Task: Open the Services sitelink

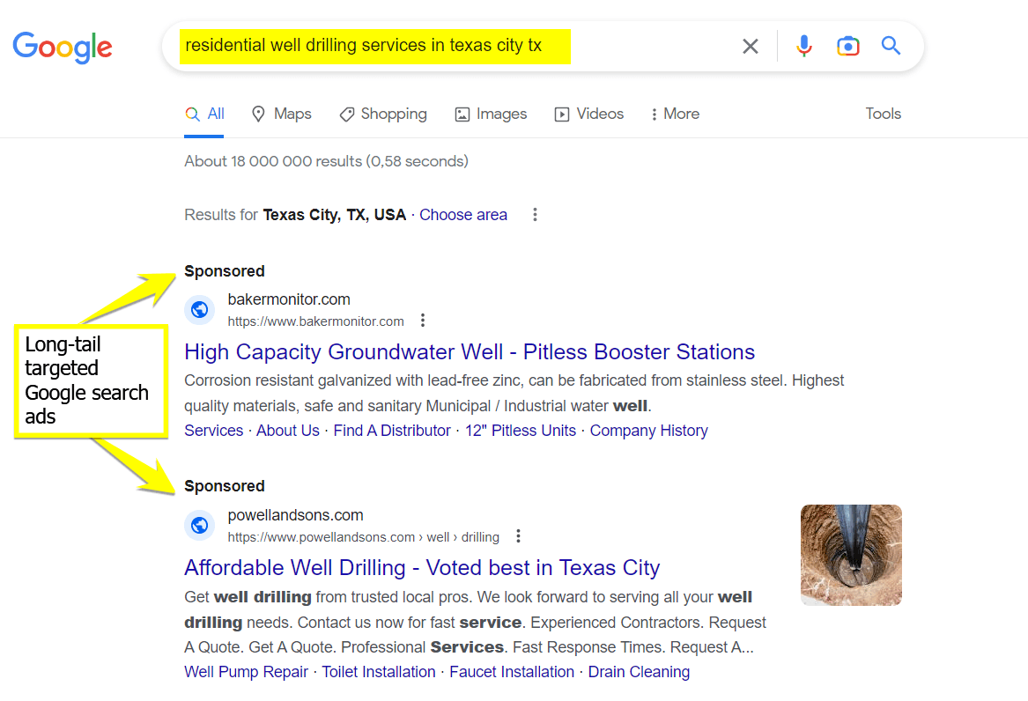Action: click(x=214, y=432)
